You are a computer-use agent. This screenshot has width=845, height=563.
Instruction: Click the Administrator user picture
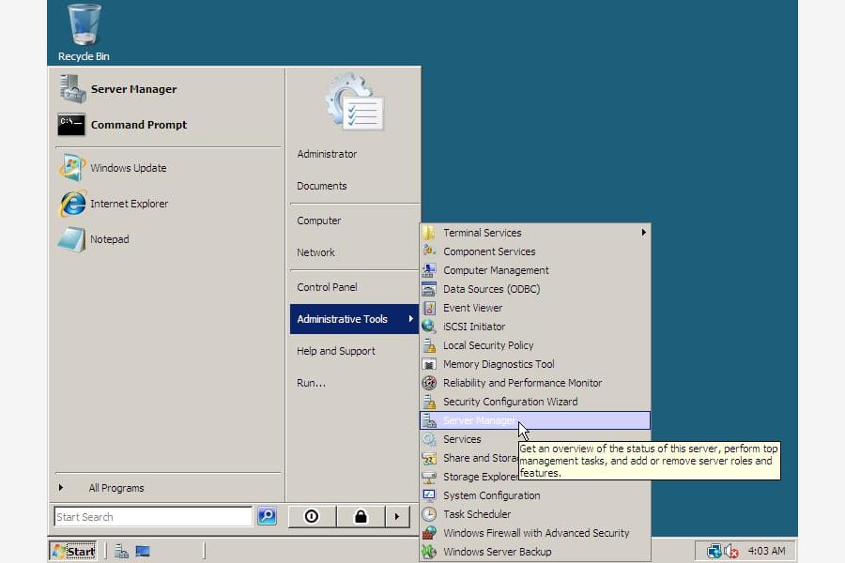[x=354, y=102]
